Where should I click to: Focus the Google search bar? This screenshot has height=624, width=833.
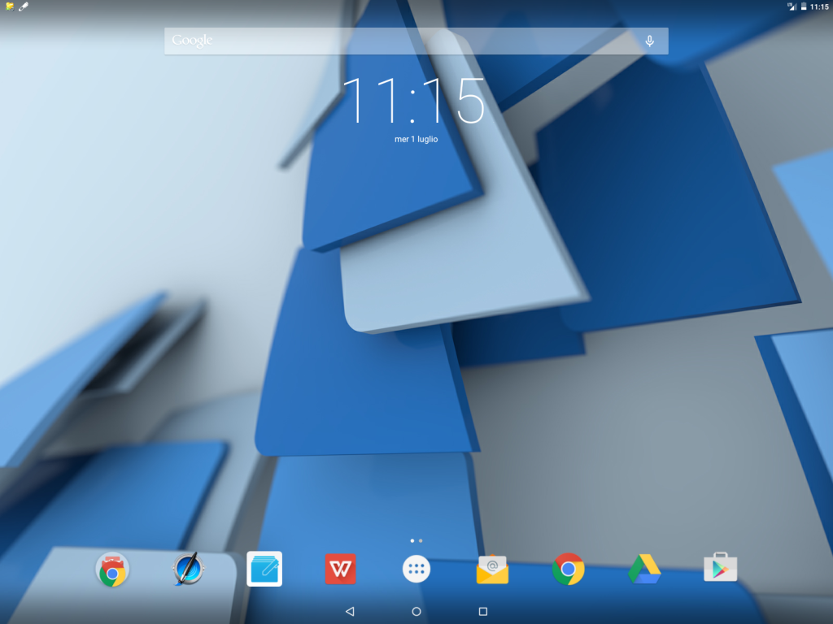pos(416,41)
